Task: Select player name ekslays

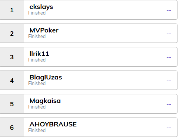Action: (41, 7)
